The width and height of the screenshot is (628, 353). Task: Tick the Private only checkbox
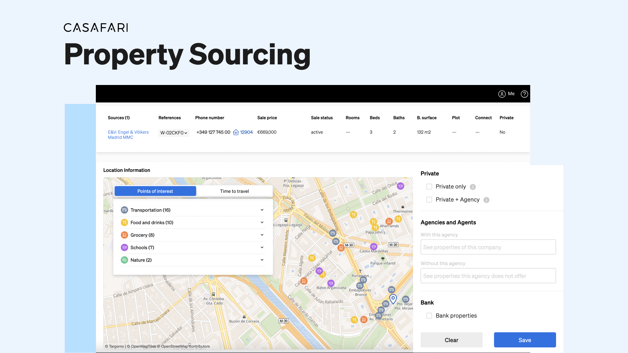click(x=429, y=187)
